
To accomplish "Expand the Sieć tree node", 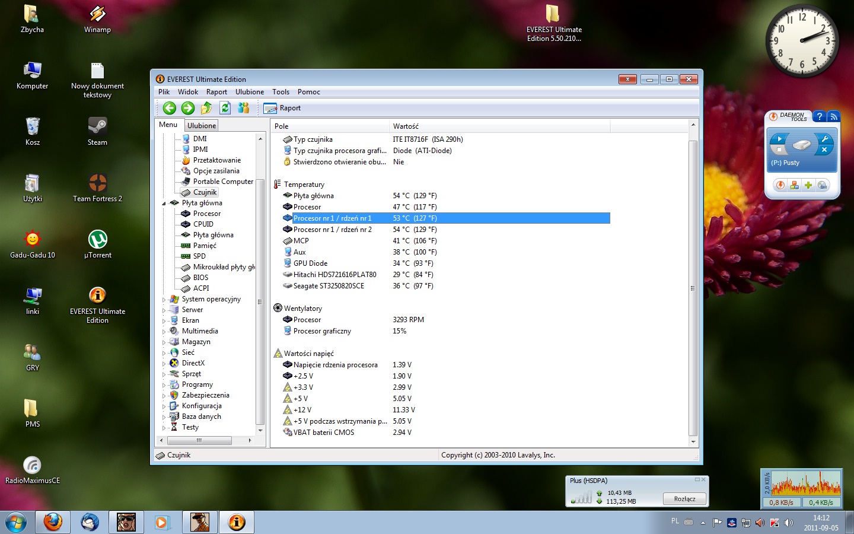I will (x=164, y=353).
